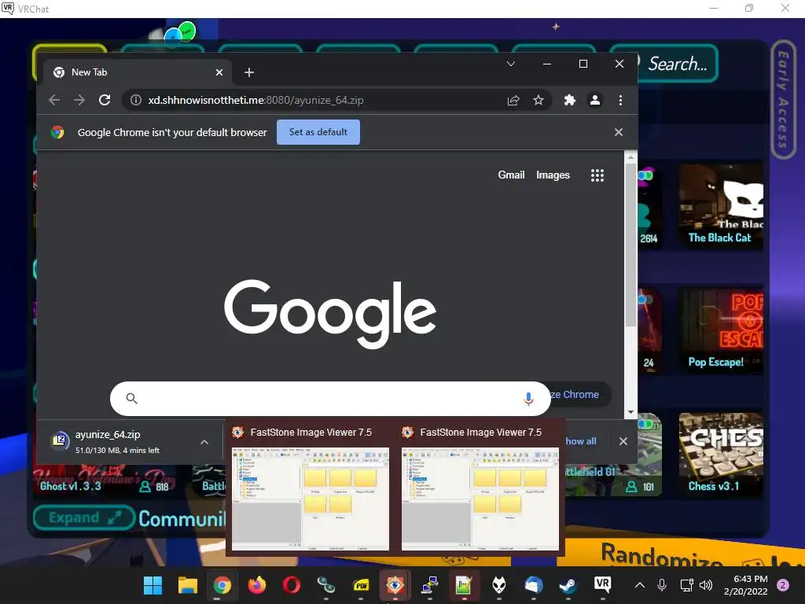The image size is (805, 604).
Task: Open the Gmail link
Action: pos(511,175)
